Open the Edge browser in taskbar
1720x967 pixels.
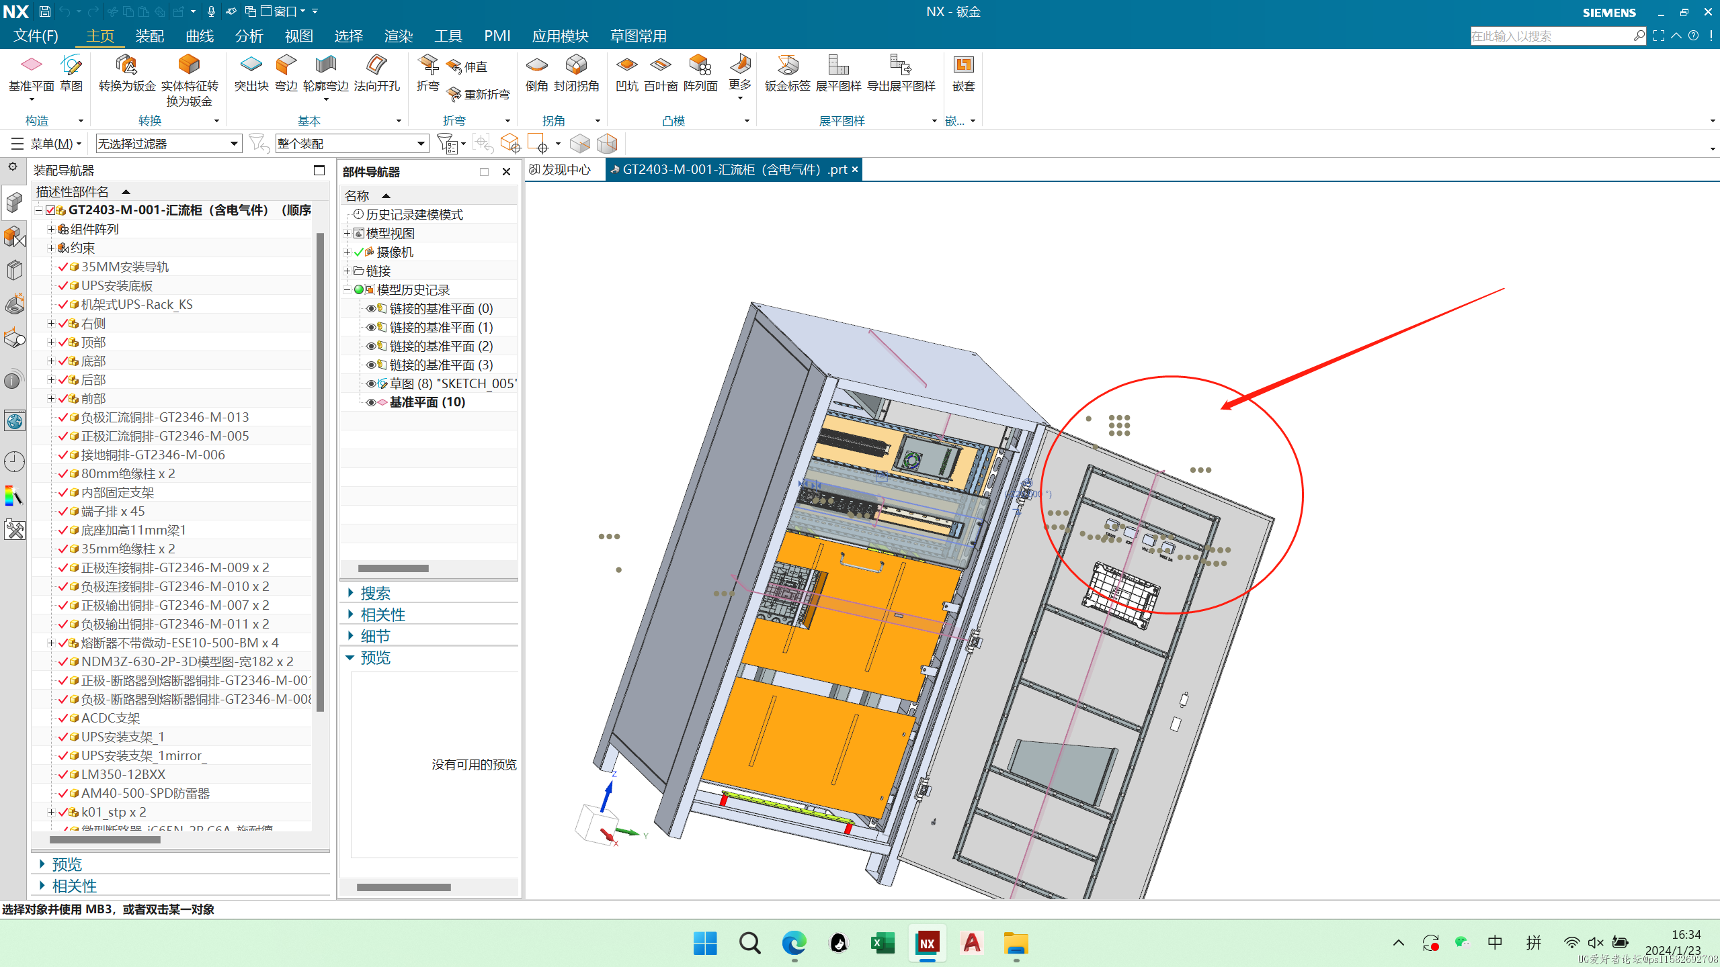pos(794,943)
